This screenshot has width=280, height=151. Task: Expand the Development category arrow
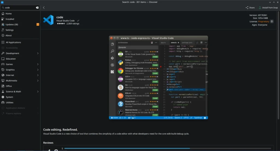pos(38,53)
